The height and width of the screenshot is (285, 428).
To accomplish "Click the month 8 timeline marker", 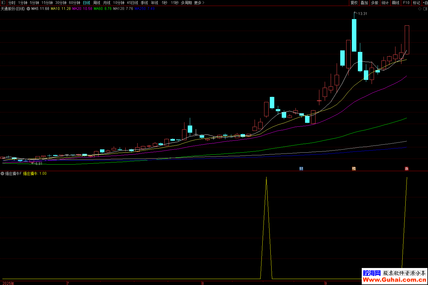I will click(x=203, y=283).
